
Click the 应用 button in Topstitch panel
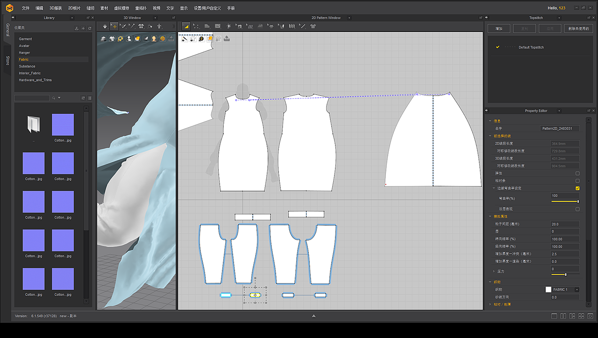point(550,28)
